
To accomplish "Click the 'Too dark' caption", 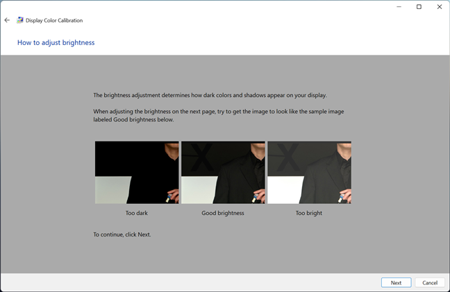I will 137,213.
